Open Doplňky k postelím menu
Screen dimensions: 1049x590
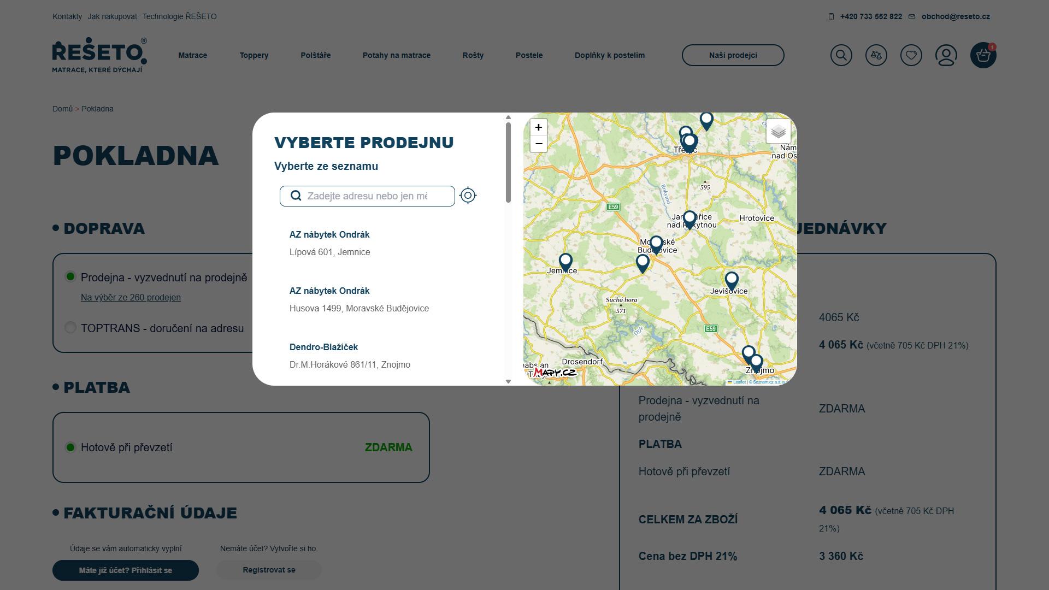point(610,55)
